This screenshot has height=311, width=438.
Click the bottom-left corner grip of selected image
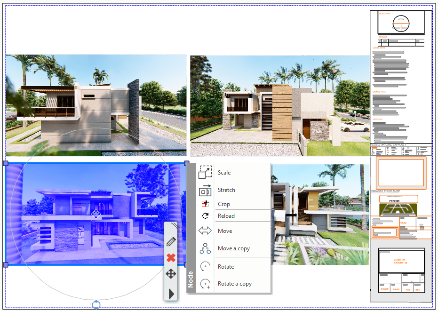pyautogui.click(x=6, y=265)
